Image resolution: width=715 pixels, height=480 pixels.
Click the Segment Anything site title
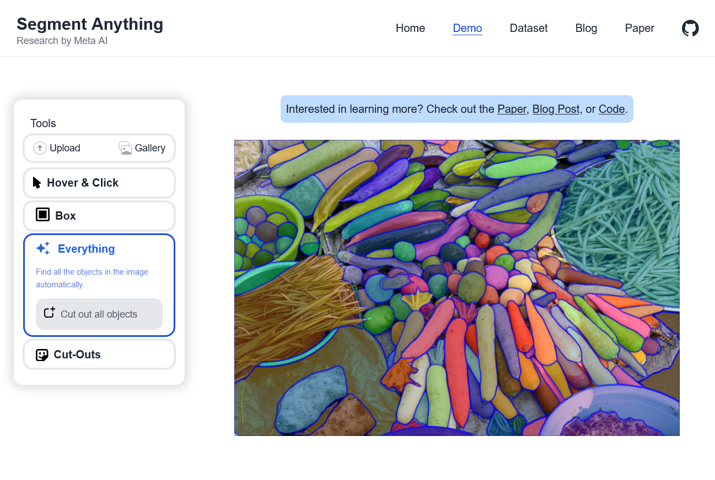coord(90,24)
